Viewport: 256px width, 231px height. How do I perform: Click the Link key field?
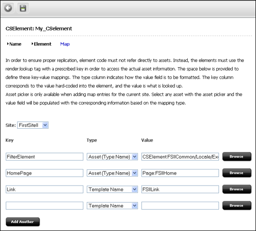[x=45, y=189]
